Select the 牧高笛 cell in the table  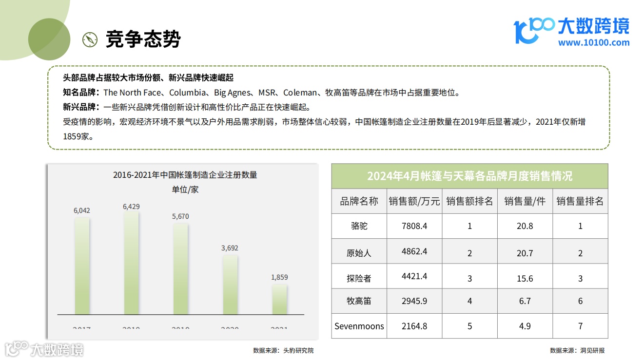tap(359, 301)
